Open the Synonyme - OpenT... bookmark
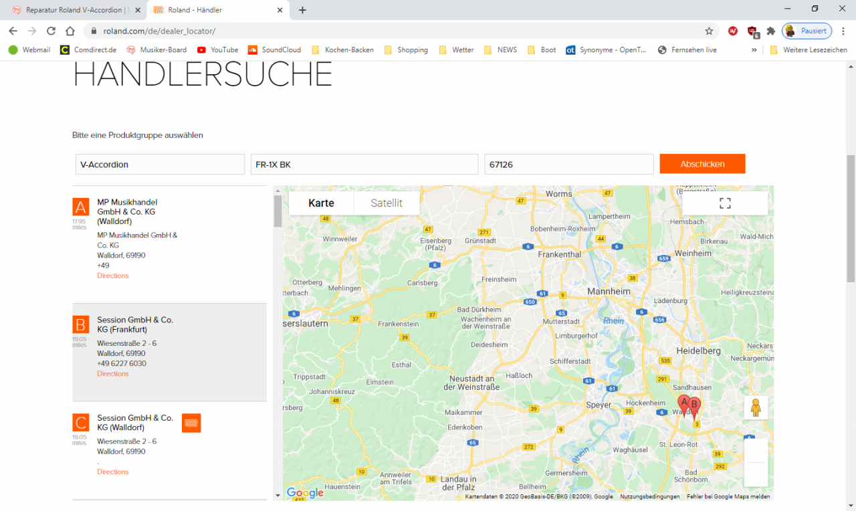This screenshot has height=511, width=856. click(607, 49)
